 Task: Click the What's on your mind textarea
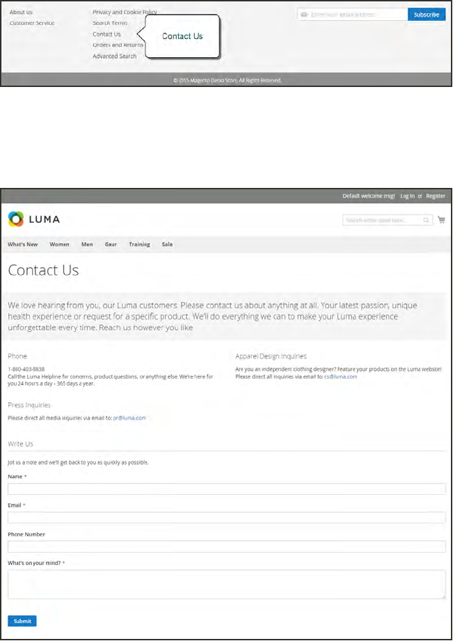226,584
